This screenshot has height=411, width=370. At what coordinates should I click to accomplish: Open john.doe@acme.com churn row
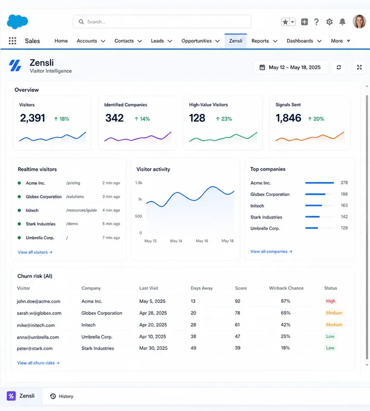pyautogui.click(x=183, y=301)
